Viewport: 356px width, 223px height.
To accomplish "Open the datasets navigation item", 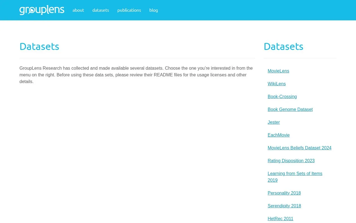I will (101, 10).
